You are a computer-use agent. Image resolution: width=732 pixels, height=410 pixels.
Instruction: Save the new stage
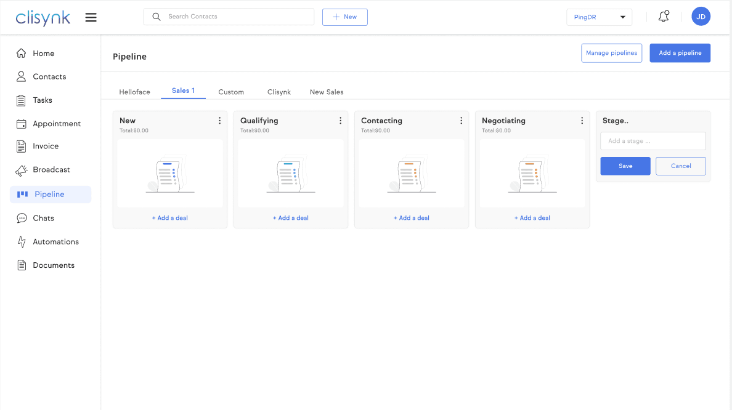point(625,166)
